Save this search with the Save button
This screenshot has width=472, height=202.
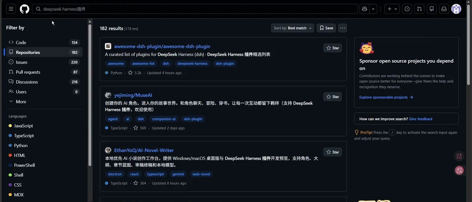tap(326, 28)
